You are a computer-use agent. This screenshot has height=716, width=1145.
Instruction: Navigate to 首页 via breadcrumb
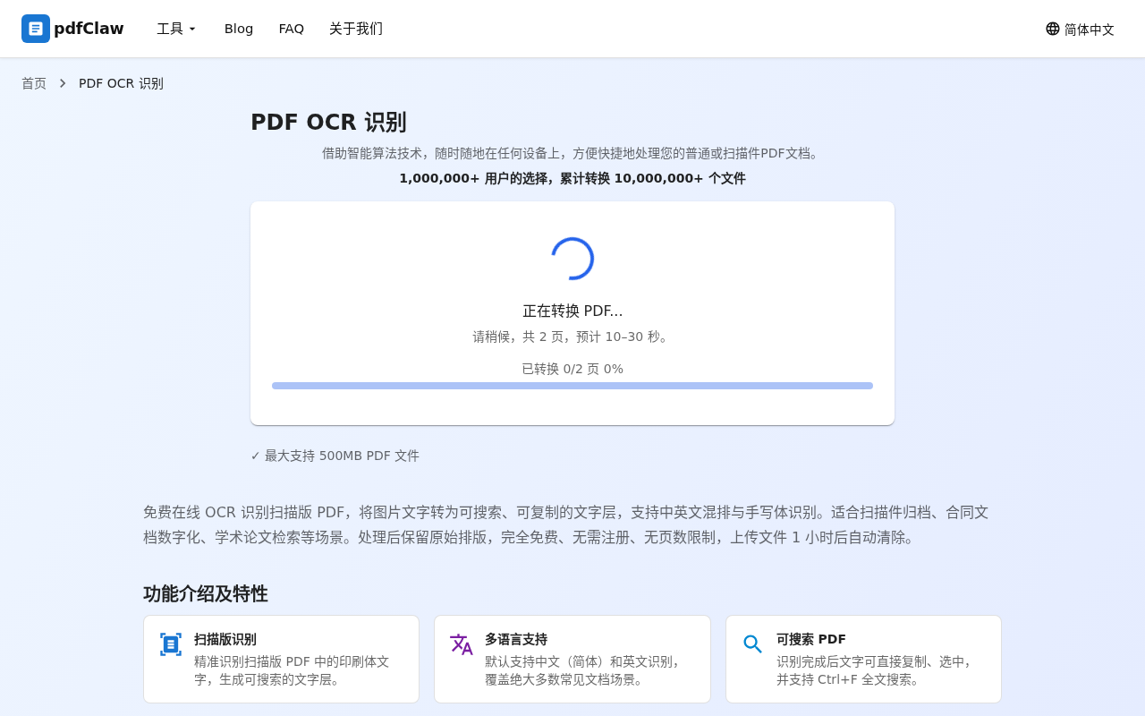click(34, 82)
